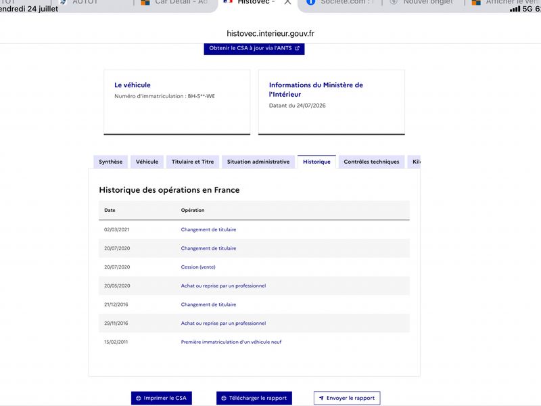Click the French flag favicon on Histovec tab
The image size is (541, 406).
pyautogui.click(x=228, y=1)
